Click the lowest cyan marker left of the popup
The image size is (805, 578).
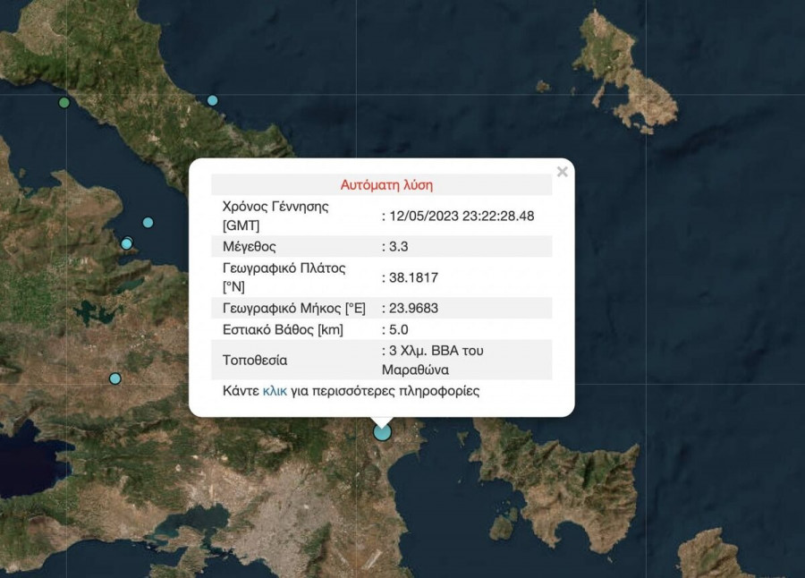114,378
